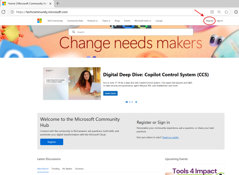The image size is (239, 175).
Task: Open the split screen icon in the address bar
Action: [x=212, y=12]
